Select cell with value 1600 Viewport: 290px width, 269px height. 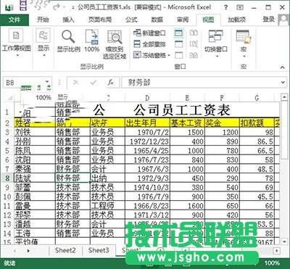(187, 206)
